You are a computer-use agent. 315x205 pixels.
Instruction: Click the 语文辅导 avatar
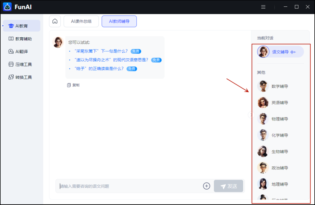tap(263, 52)
